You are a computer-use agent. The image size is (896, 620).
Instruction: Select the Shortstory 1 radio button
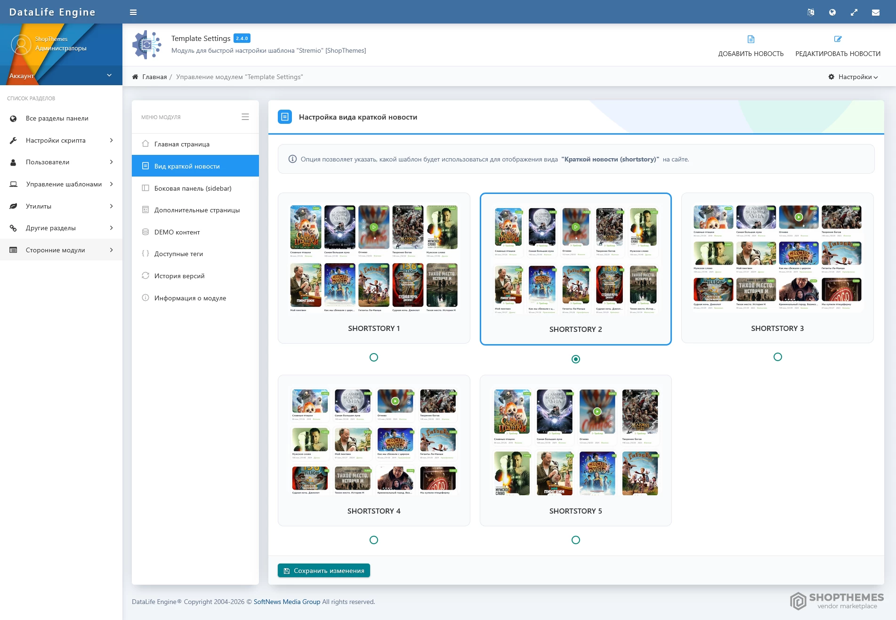[x=374, y=357]
